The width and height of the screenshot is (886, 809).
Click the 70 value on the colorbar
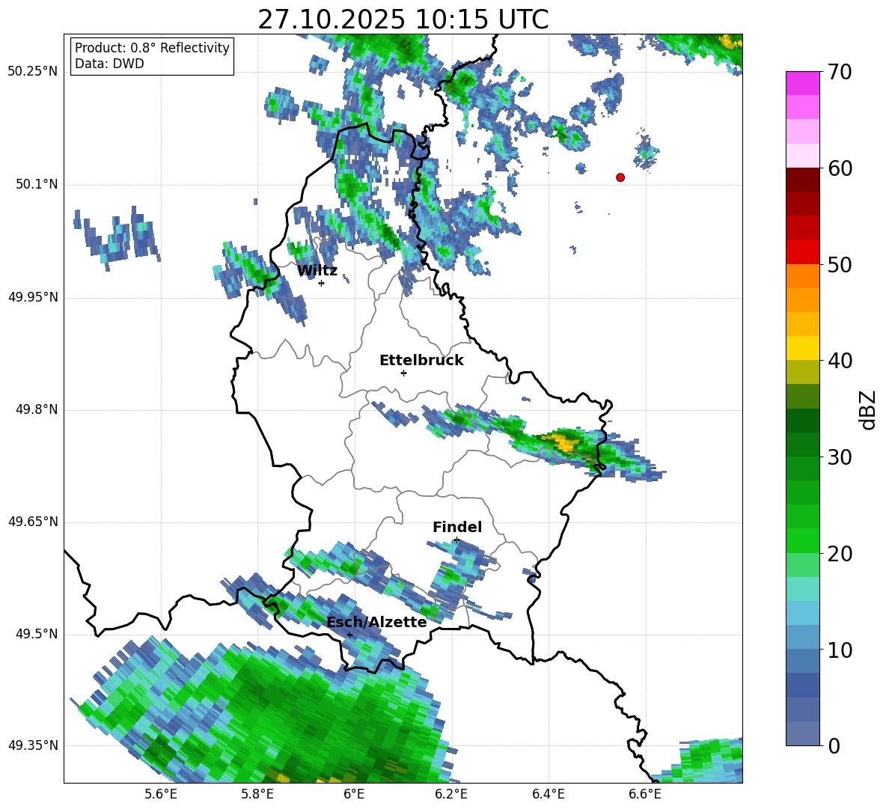coord(840,73)
